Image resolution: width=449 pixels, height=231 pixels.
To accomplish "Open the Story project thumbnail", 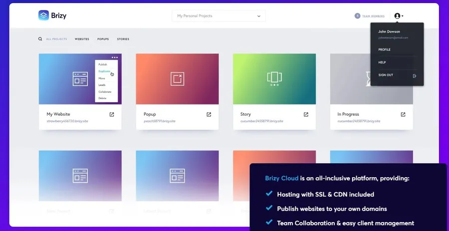I will (x=274, y=79).
